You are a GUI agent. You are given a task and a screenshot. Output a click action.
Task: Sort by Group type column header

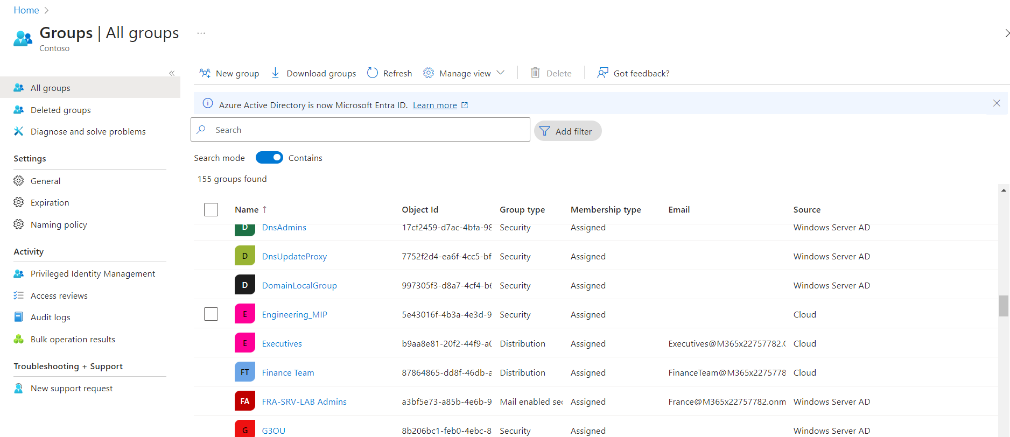[x=522, y=210]
